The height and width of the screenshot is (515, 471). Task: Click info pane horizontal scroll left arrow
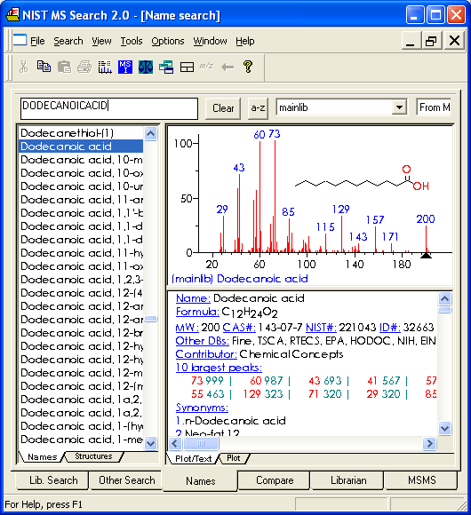click(x=175, y=443)
